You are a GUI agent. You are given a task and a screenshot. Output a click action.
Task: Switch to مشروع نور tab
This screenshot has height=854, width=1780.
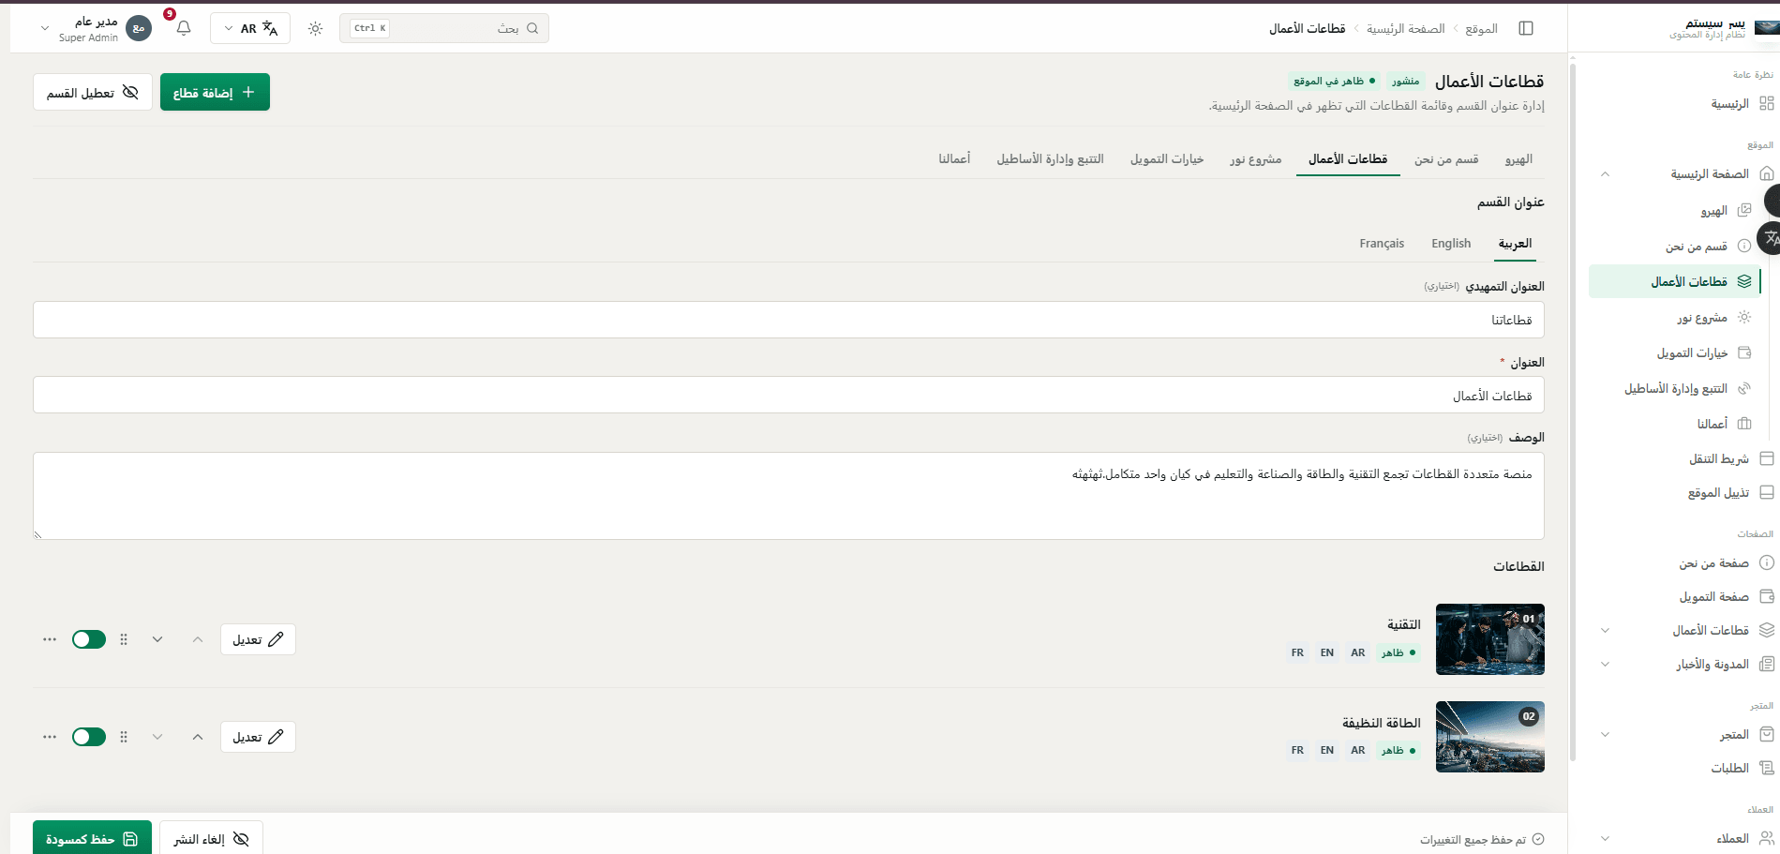[1256, 159]
